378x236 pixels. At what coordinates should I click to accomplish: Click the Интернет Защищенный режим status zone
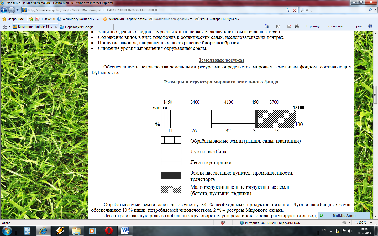[x=270, y=223]
